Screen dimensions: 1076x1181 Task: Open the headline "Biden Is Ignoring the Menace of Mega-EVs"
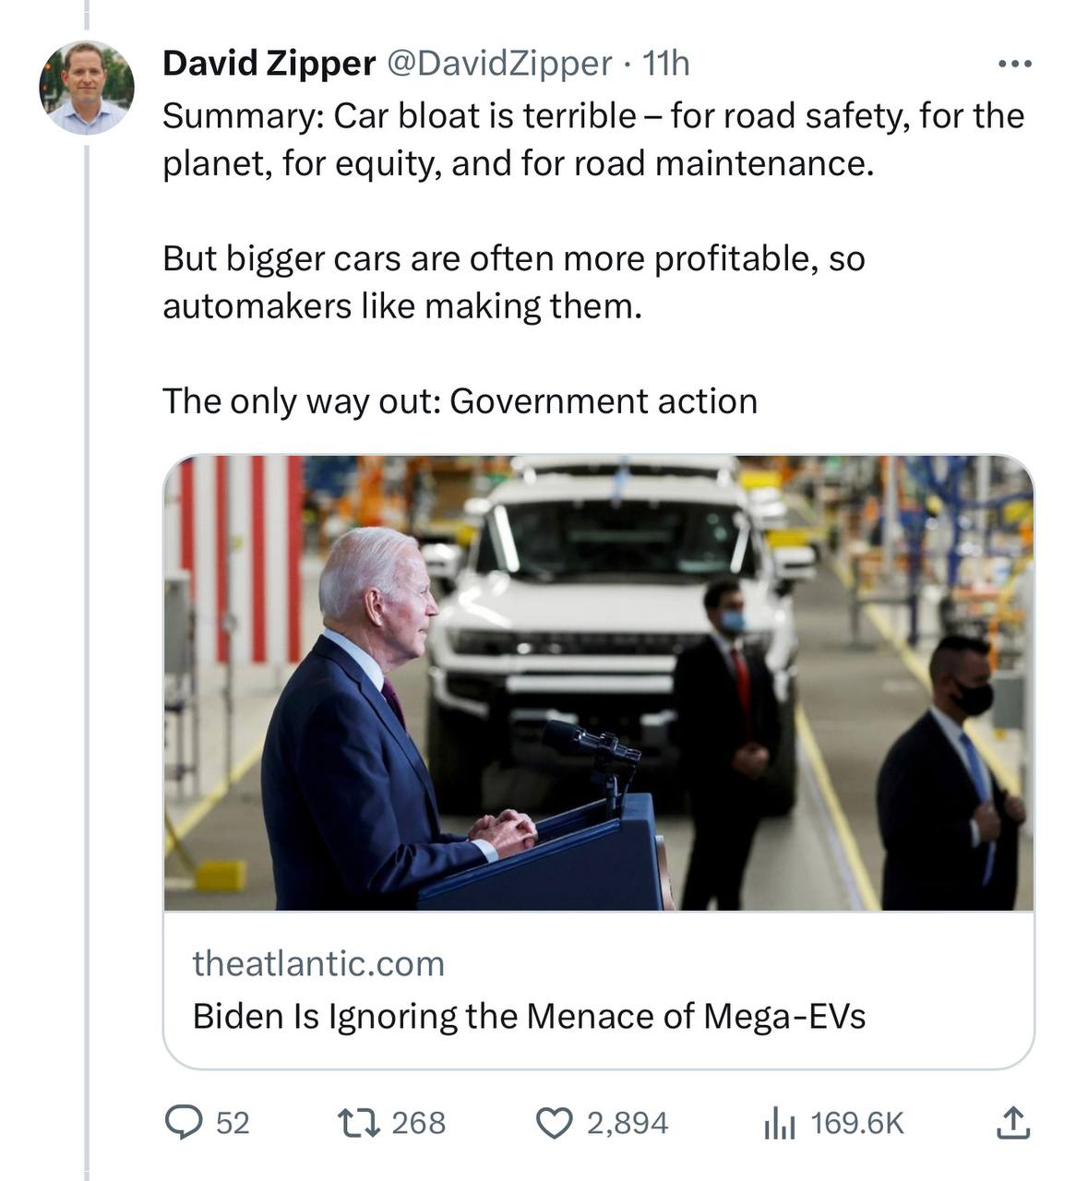(529, 1016)
